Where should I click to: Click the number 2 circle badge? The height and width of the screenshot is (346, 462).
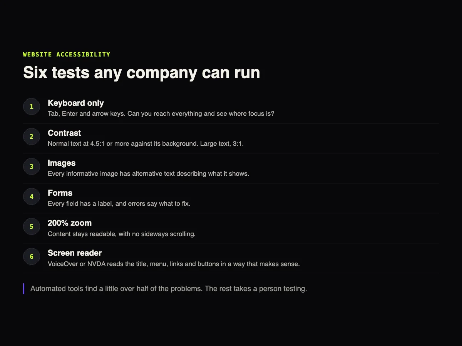(x=32, y=136)
